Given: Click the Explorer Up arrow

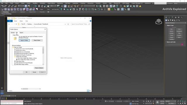Looking at the screenshot, I should tap(16, 24).
